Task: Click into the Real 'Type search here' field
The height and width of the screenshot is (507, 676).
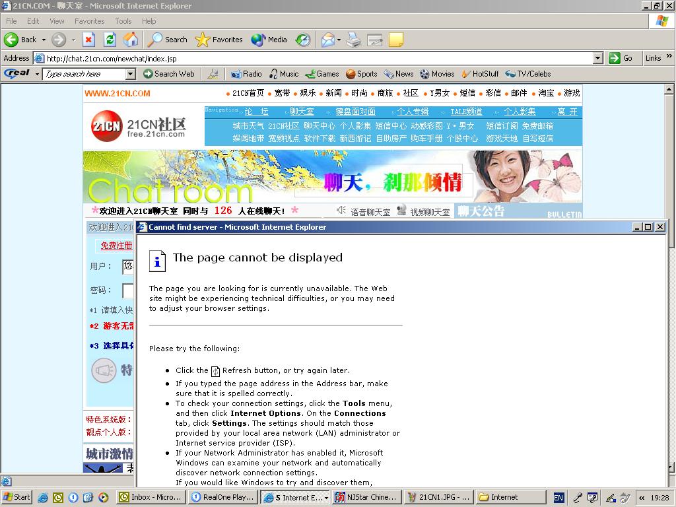Action: 83,74
